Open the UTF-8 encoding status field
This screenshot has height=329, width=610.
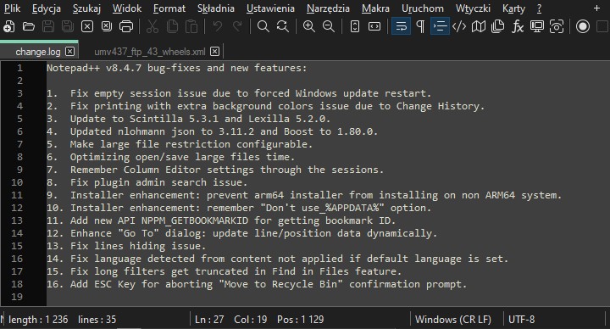pyautogui.click(x=522, y=320)
